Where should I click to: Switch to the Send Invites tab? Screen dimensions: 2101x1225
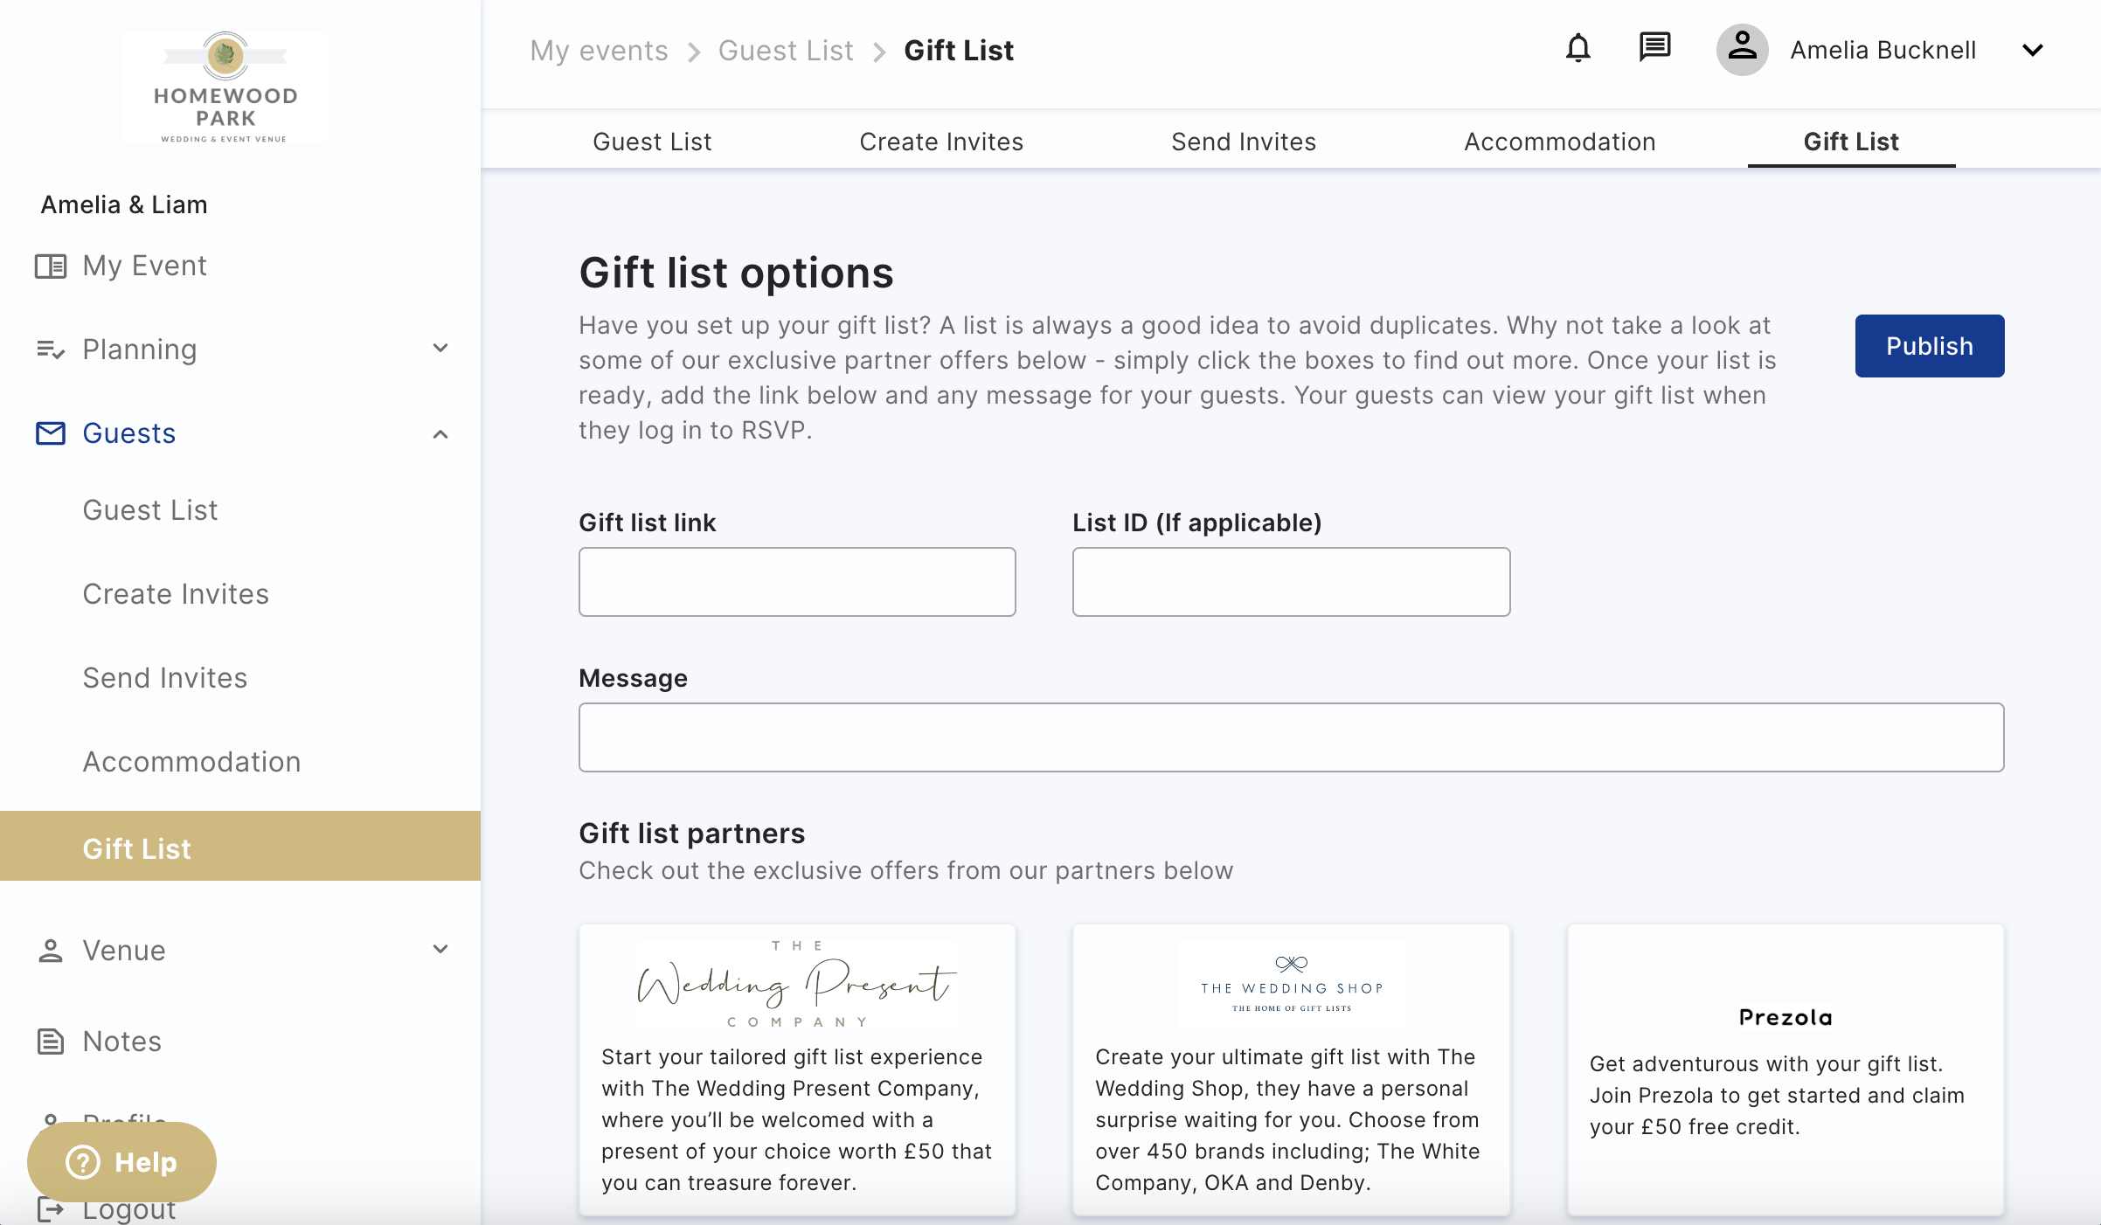point(1244,142)
